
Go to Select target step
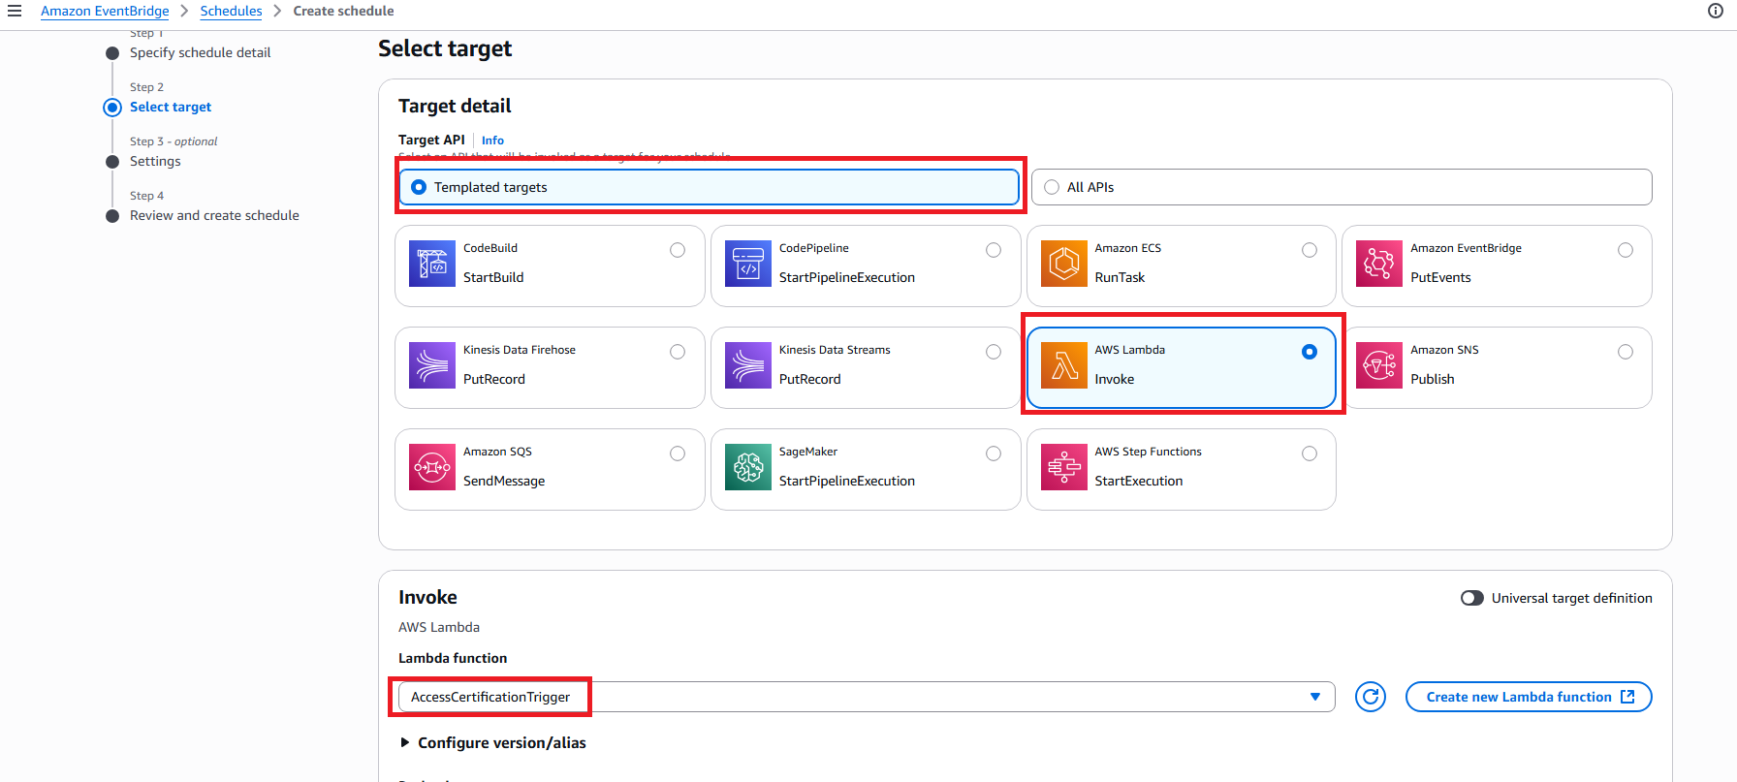171,107
